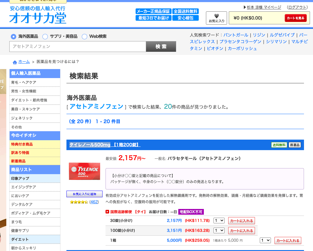Open the 杉本 涼様 マイページ link
Viewport: 313px width, 251px height.
point(264,8)
